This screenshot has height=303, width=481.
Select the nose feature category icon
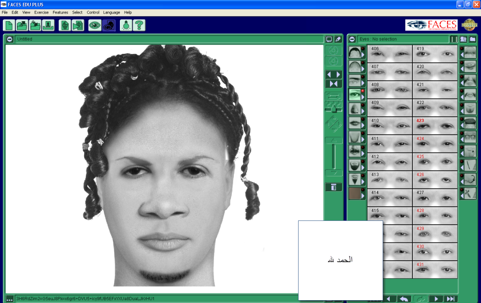coord(355,109)
